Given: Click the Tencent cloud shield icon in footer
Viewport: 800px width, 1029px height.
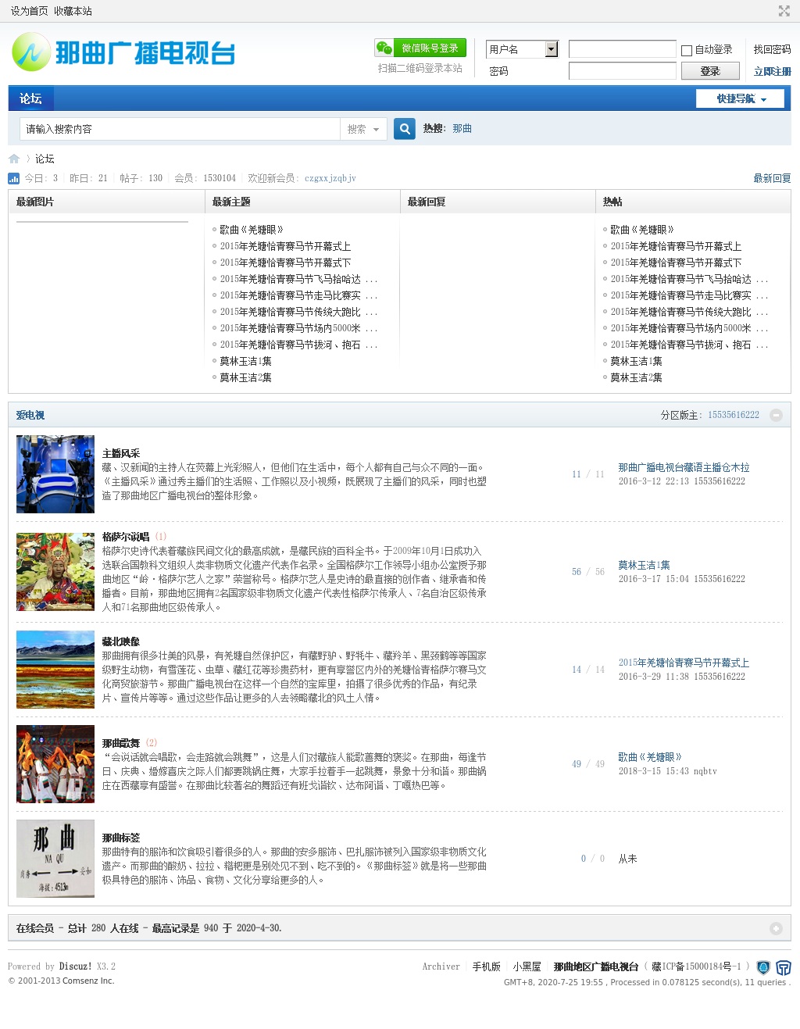Looking at the screenshot, I should pyautogui.click(x=783, y=967).
